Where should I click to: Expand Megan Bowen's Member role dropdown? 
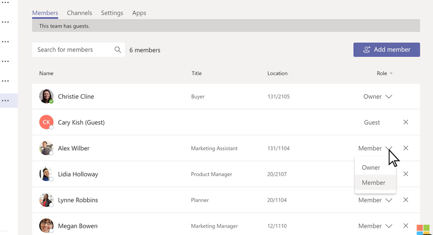point(375,226)
